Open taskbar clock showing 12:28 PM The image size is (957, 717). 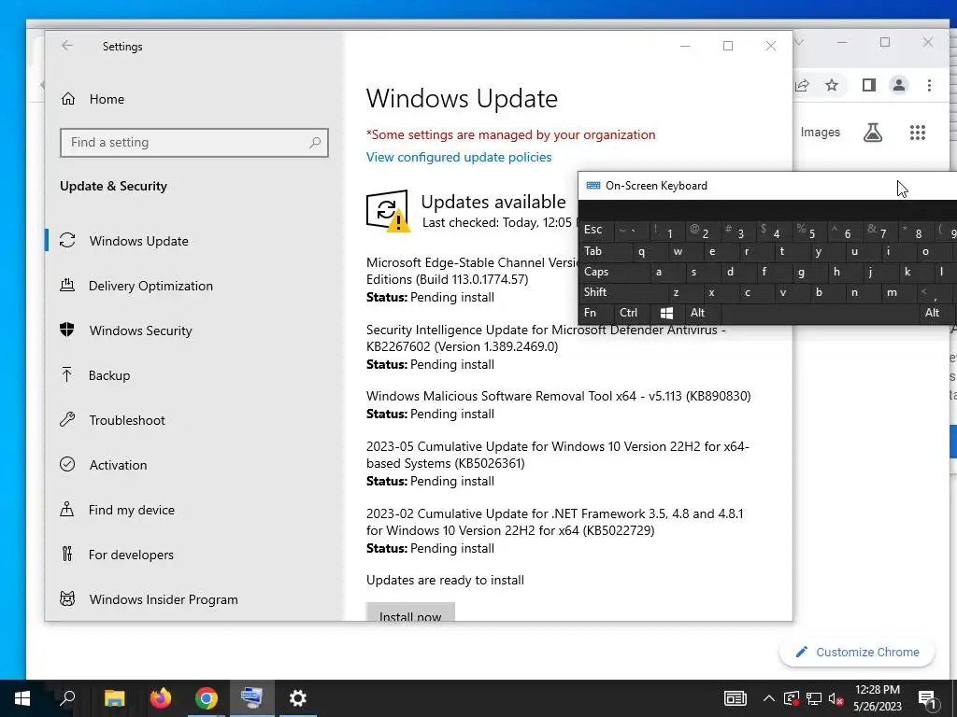click(x=877, y=698)
